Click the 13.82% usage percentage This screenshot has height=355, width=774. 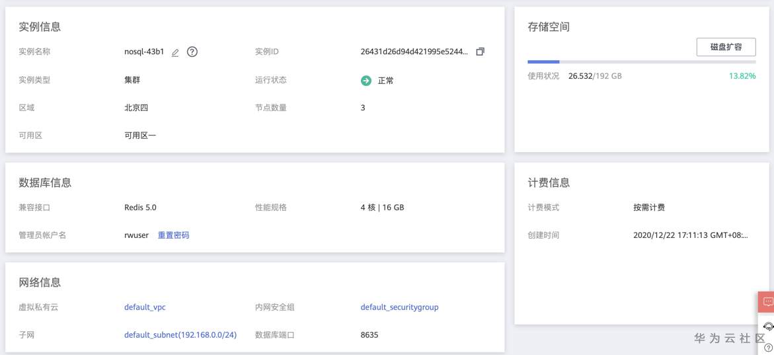click(742, 76)
